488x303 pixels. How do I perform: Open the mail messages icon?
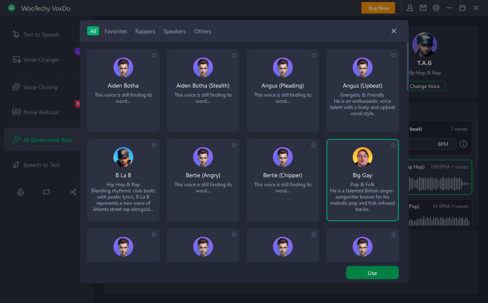(x=423, y=8)
